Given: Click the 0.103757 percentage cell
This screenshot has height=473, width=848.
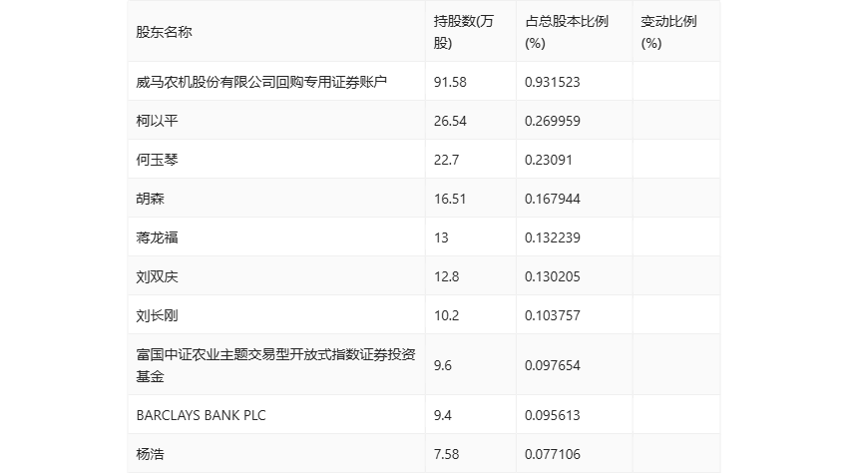Looking at the screenshot, I should coord(552,315).
